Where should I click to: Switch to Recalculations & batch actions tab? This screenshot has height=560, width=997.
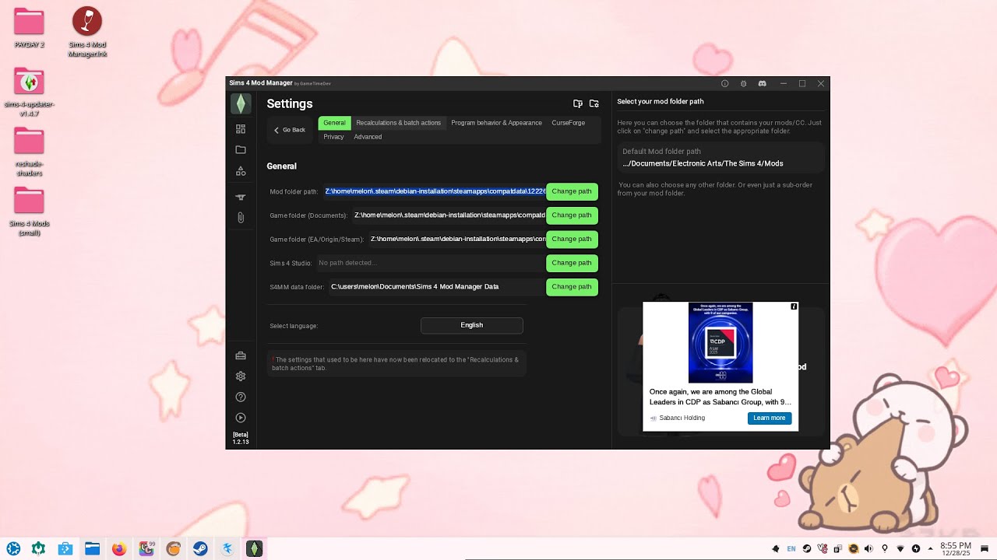pos(398,123)
